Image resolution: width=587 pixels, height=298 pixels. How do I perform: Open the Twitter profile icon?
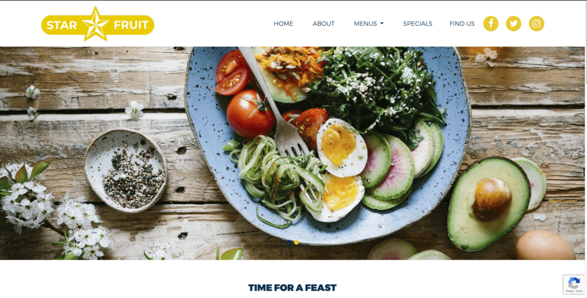point(514,23)
